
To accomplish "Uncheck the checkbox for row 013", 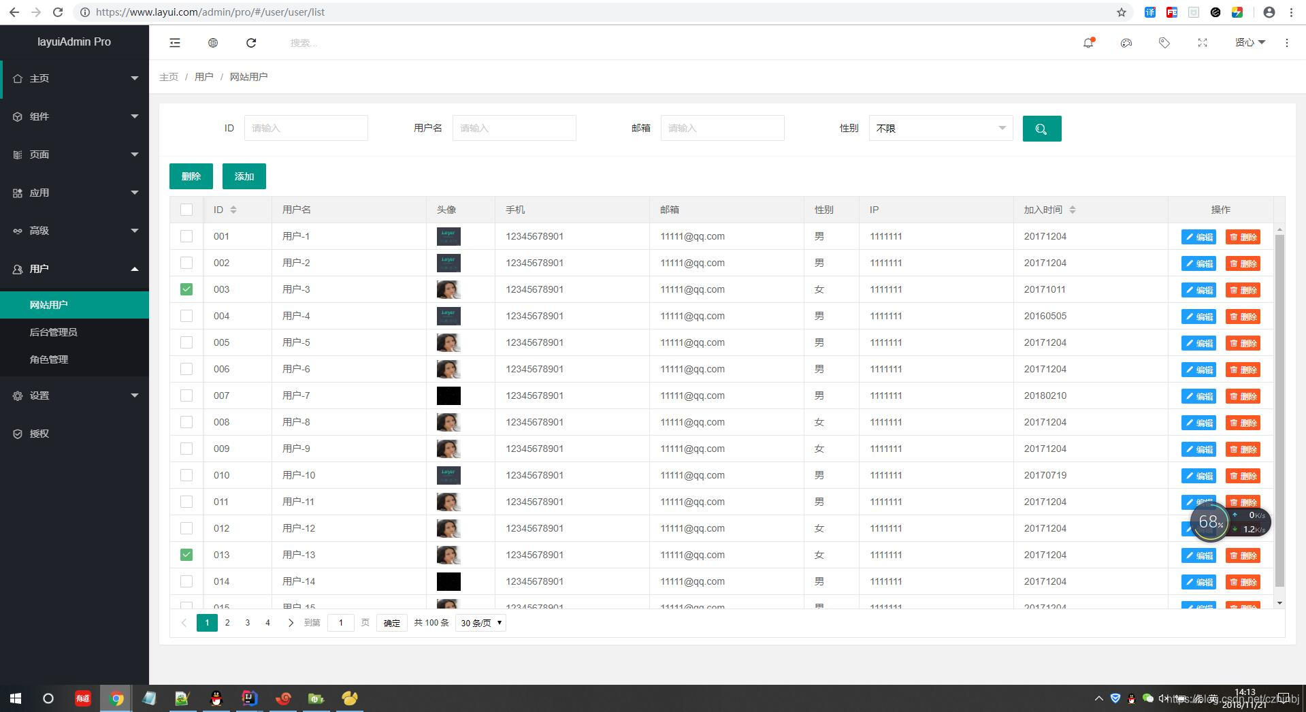I will 186,555.
